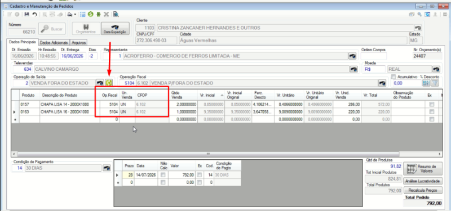Tick the Ex checkbox in the empty product row
The width and height of the screenshot is (451, 211).
coord(431,119)
